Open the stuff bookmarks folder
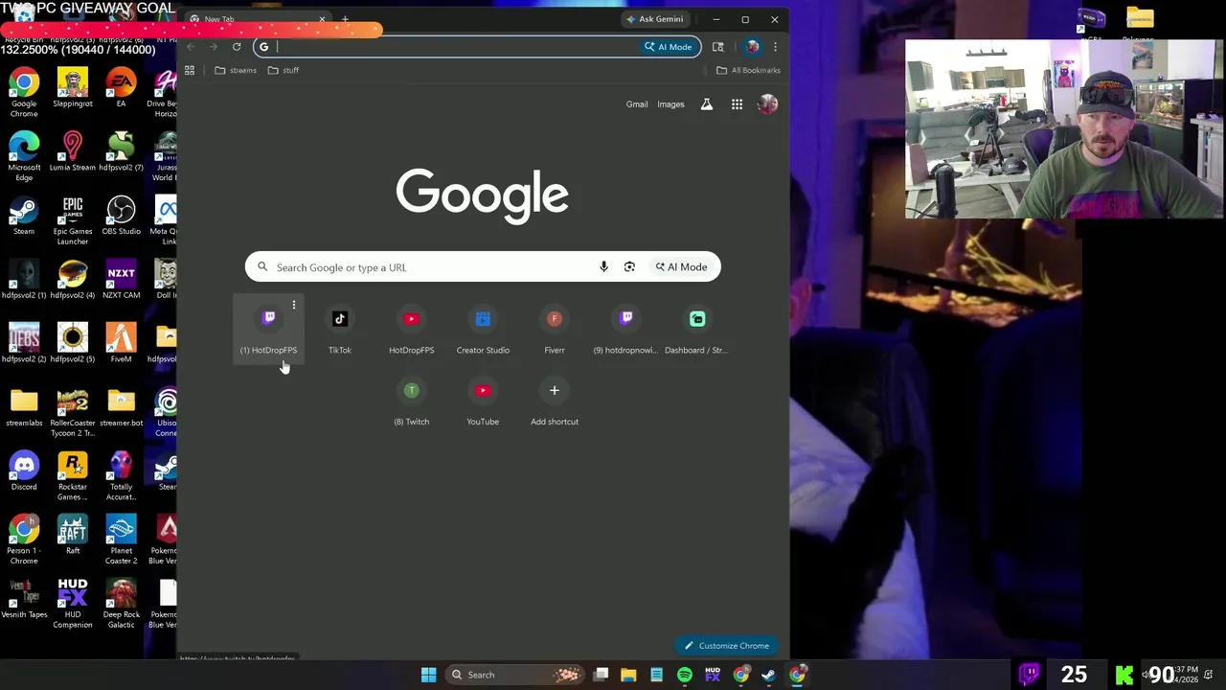 [x=284, y=70]
